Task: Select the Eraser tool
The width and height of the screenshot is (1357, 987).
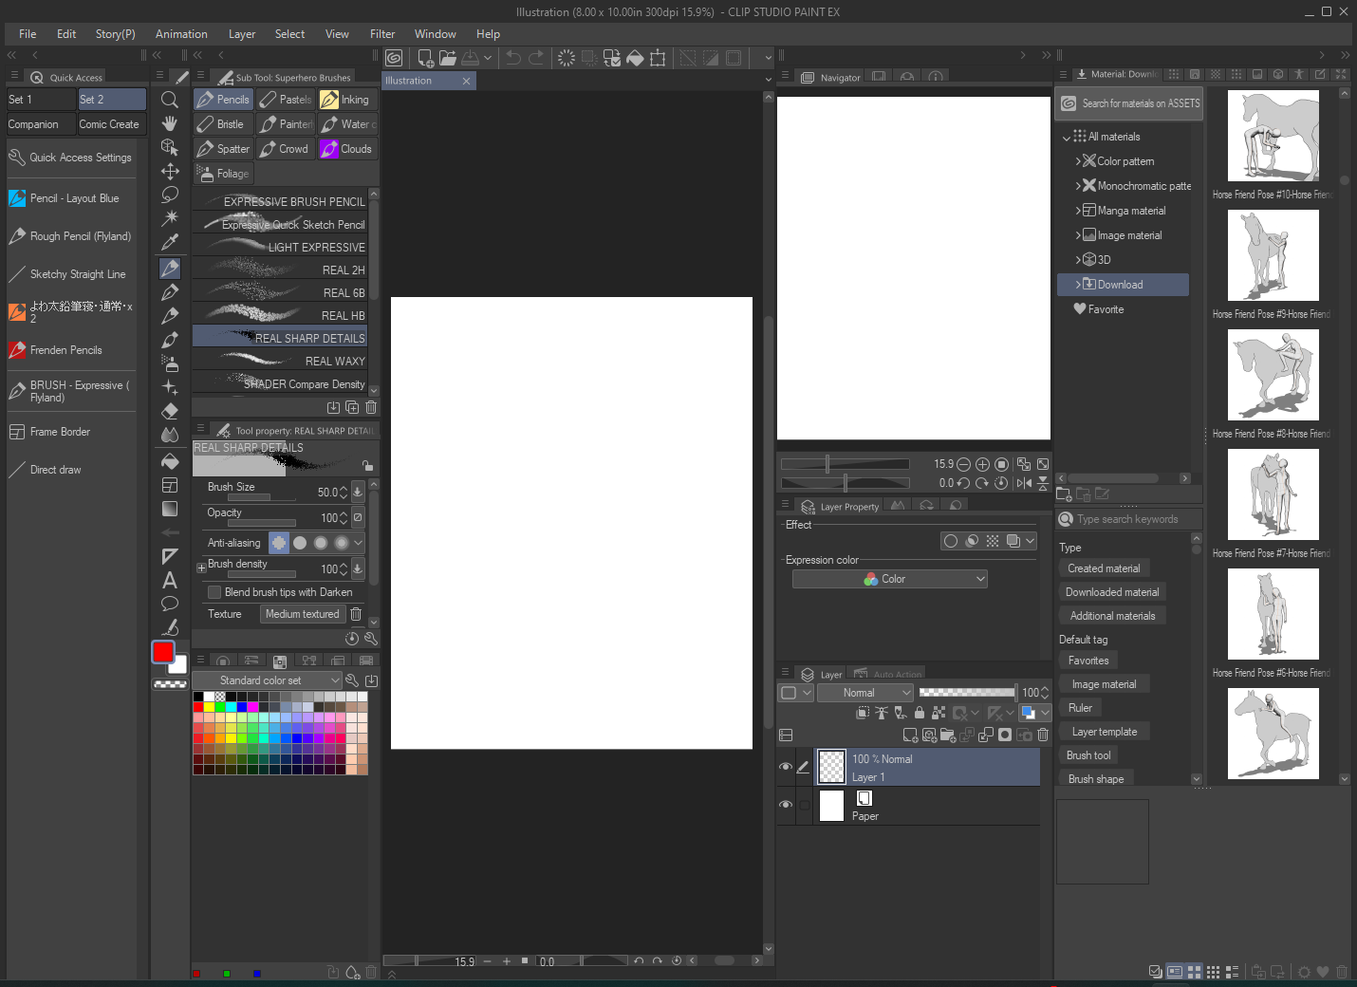Action: (x=170, y=411)
